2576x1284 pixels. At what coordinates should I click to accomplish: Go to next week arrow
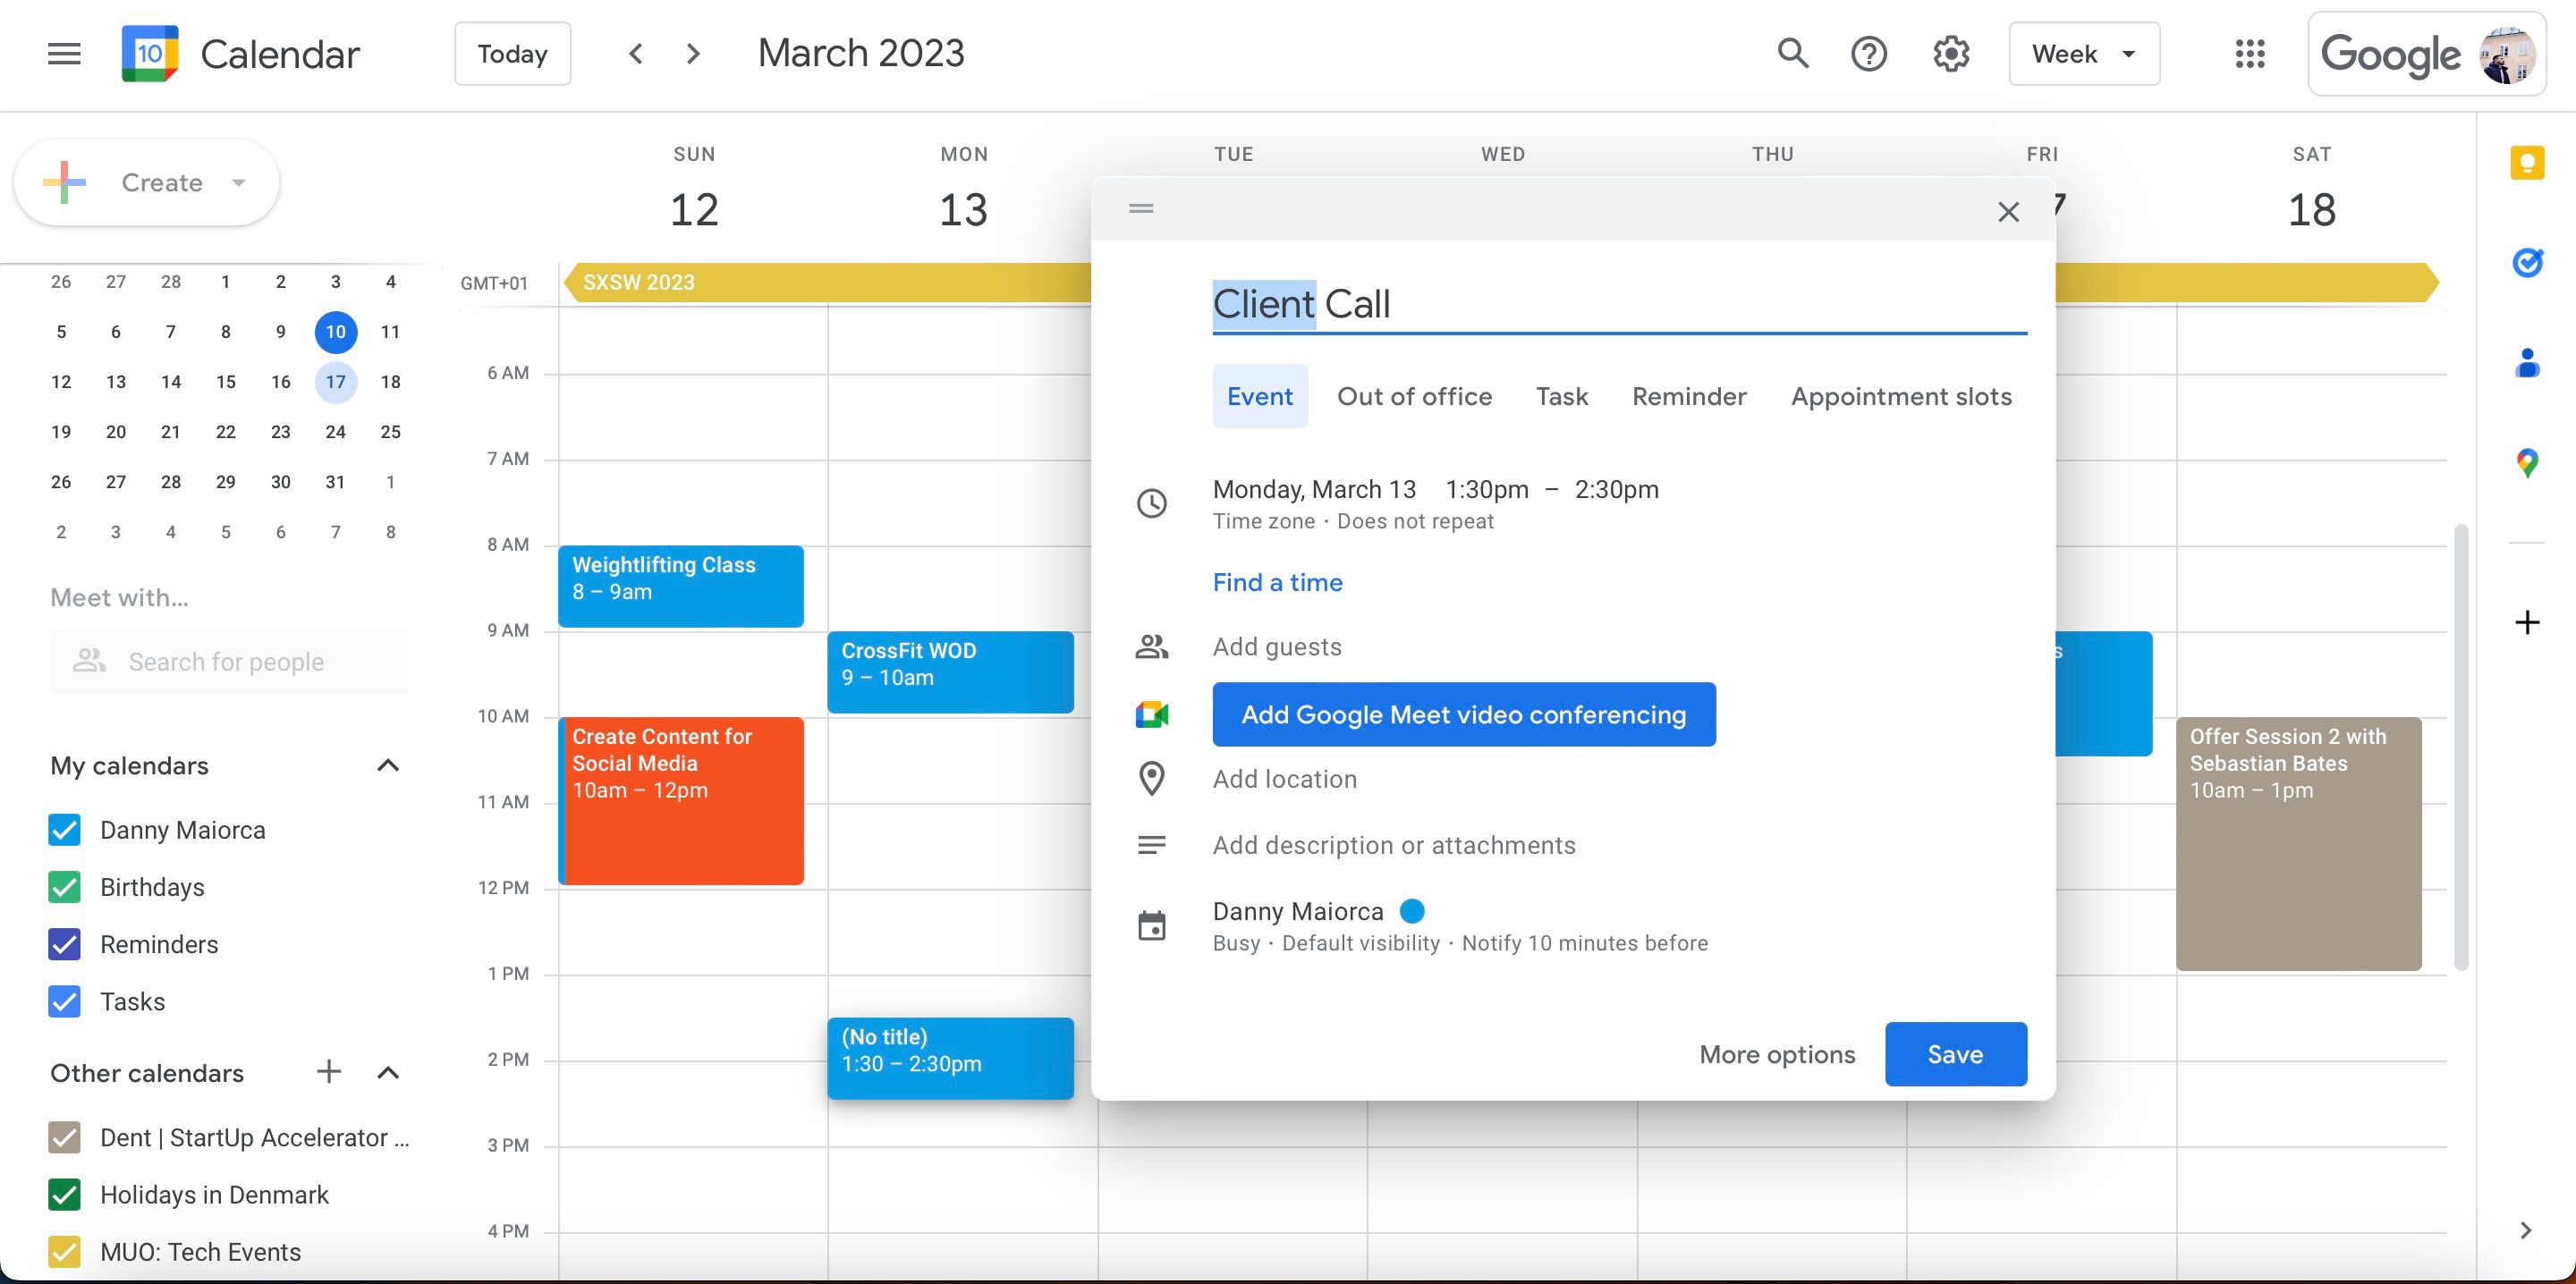693,54
